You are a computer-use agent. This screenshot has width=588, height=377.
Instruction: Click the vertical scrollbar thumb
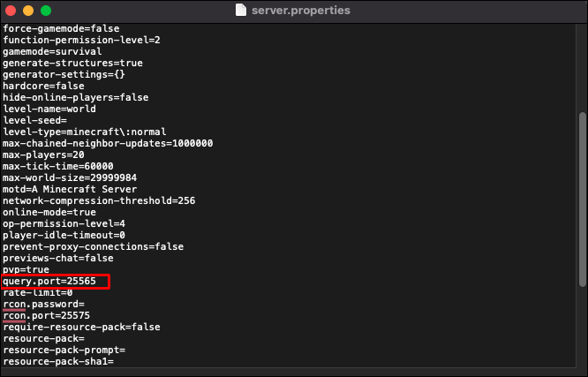[581, 198]
